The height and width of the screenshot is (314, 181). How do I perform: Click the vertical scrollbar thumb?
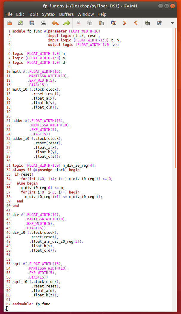click(175, 98)
